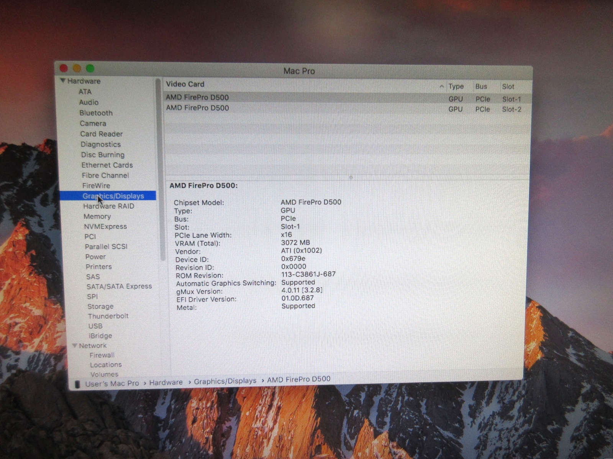Select ATA in the sidebar

85,92
